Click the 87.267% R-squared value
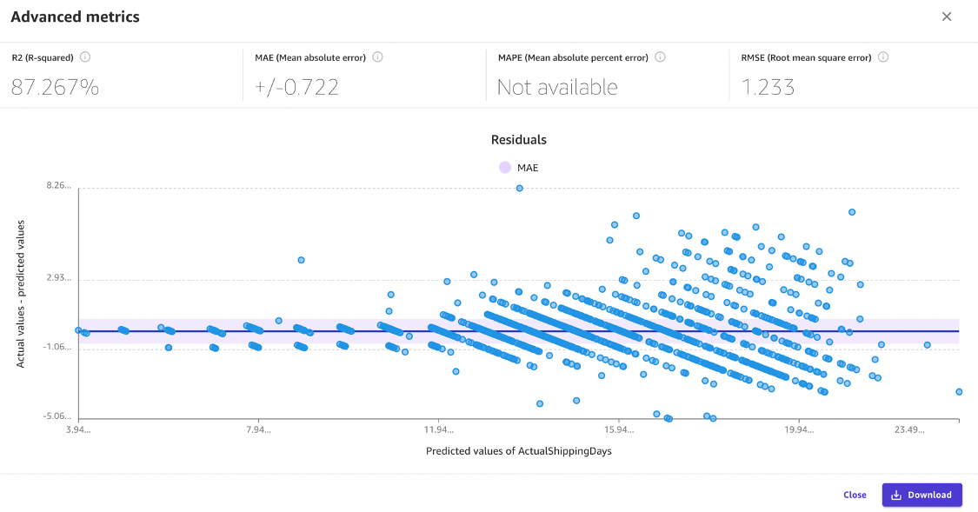Screen dimensions: 978x512 coord(55,87)
